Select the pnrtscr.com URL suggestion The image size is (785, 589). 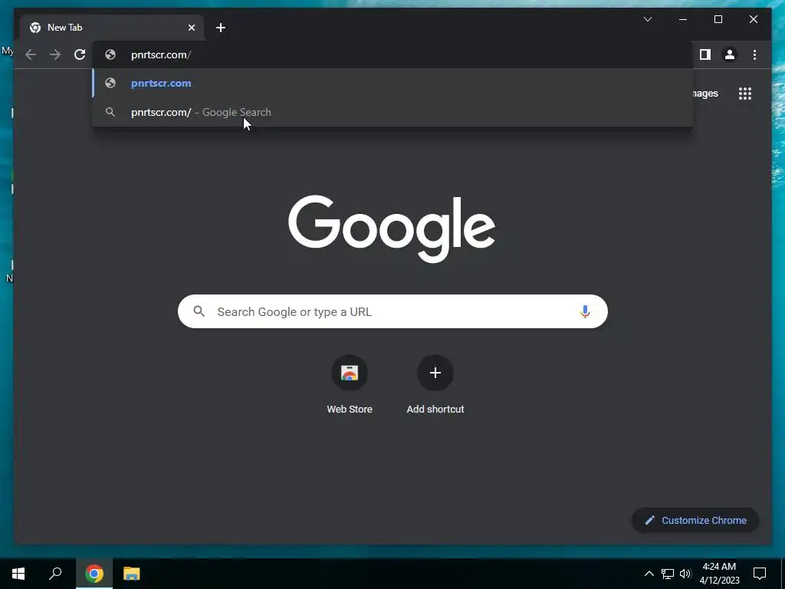point(393,83)
